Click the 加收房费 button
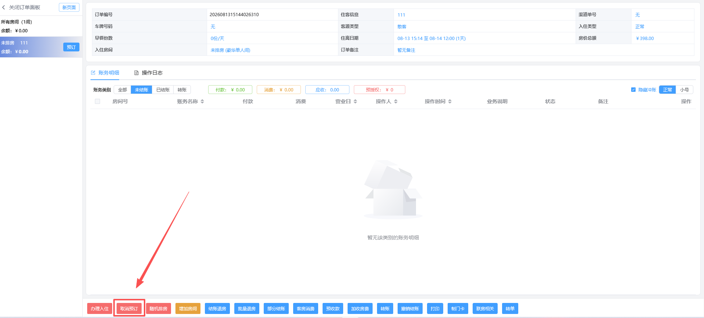This screenshot has width=704, height=318. (x=360, y=308)
